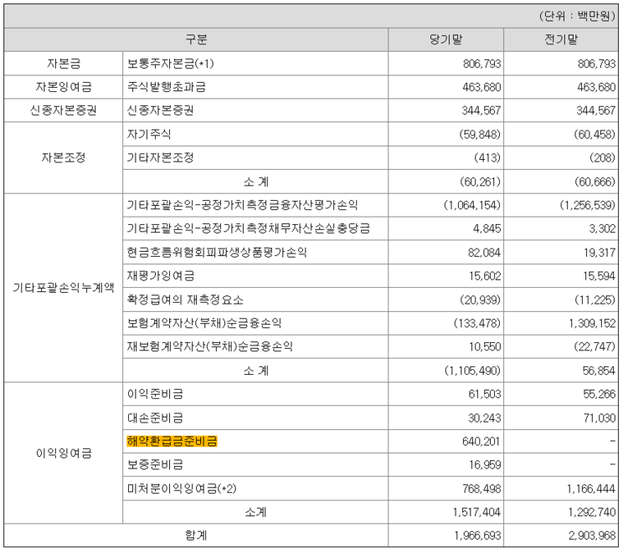Click the 미처분이익잉여금(*2) row label
The image size is (628, 553).
(182, 489)
